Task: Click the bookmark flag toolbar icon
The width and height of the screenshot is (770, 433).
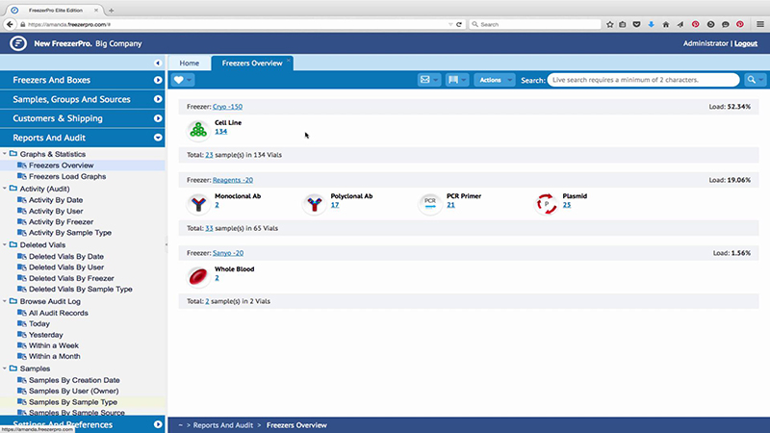Action: (x=453, y=80)
